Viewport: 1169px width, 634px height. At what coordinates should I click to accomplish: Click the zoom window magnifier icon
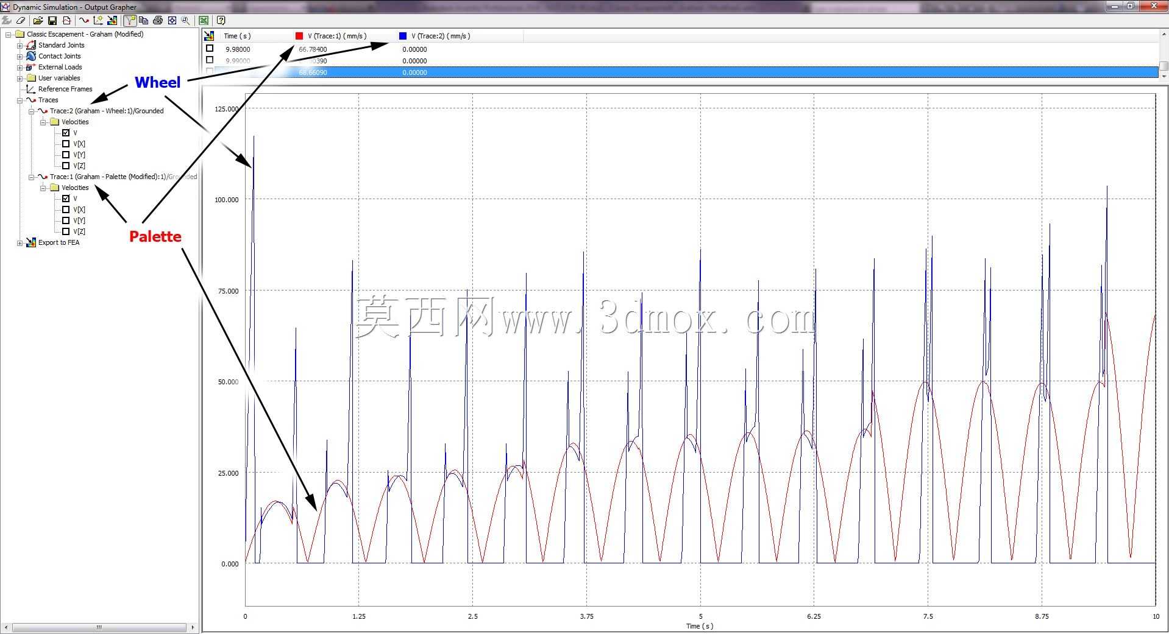(186, 20)
